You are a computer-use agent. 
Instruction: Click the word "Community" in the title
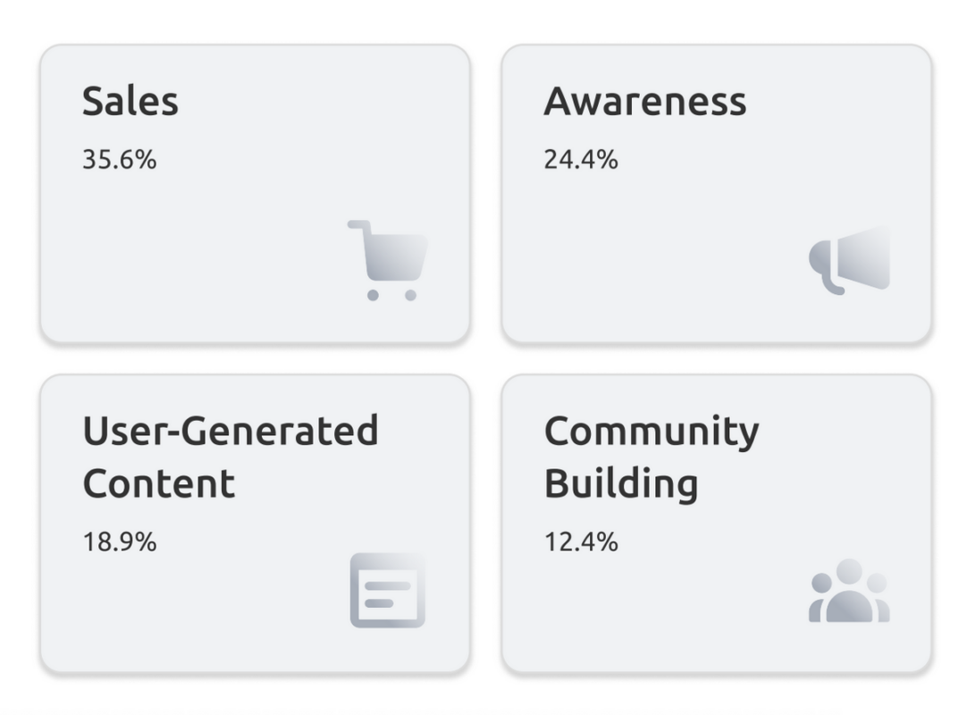click(651, 433)
